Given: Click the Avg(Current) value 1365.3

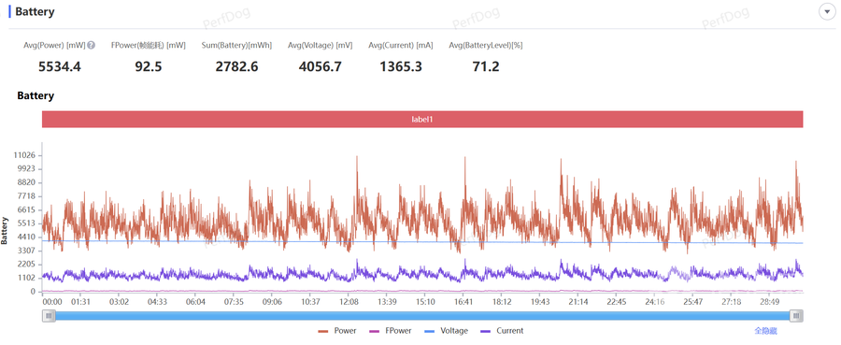Looking at the screenshot, I should pos(401,67).
